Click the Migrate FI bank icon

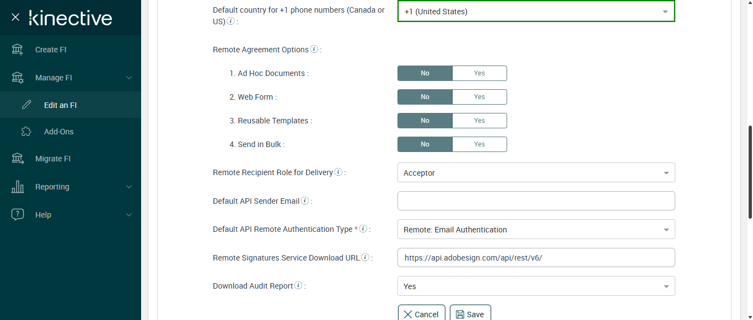tap(18, 159)
